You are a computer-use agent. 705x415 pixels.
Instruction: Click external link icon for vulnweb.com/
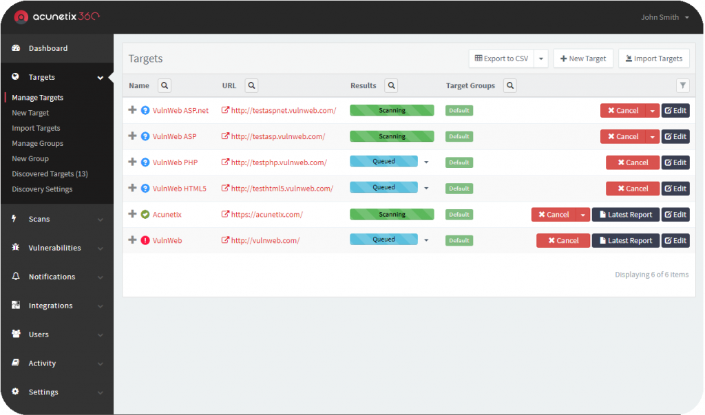point(225,240)
